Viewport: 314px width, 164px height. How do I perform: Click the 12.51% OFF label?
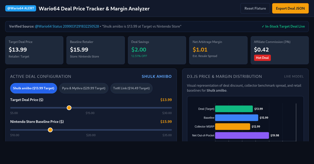[139, 56]
